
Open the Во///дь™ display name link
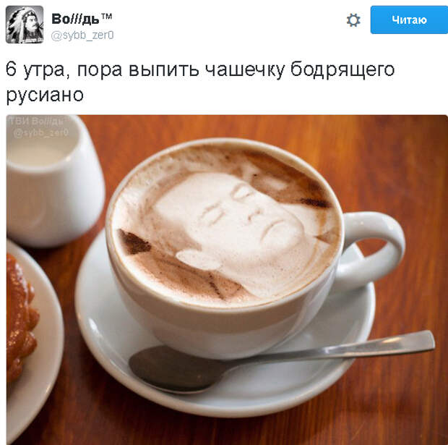82,19
